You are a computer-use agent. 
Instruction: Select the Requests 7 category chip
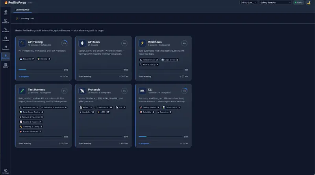pyautogui.click(x=27, y=59)
